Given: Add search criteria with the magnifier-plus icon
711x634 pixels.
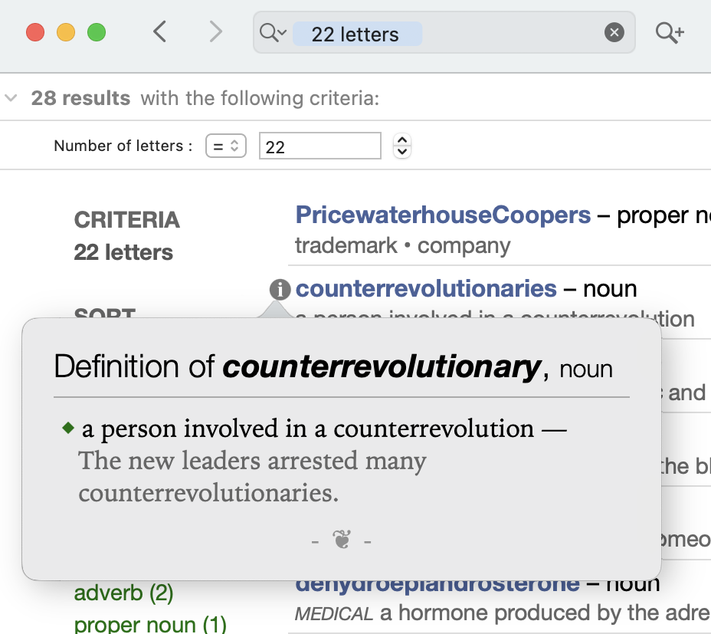Looking at the screenshot, I should pos(670,33).
